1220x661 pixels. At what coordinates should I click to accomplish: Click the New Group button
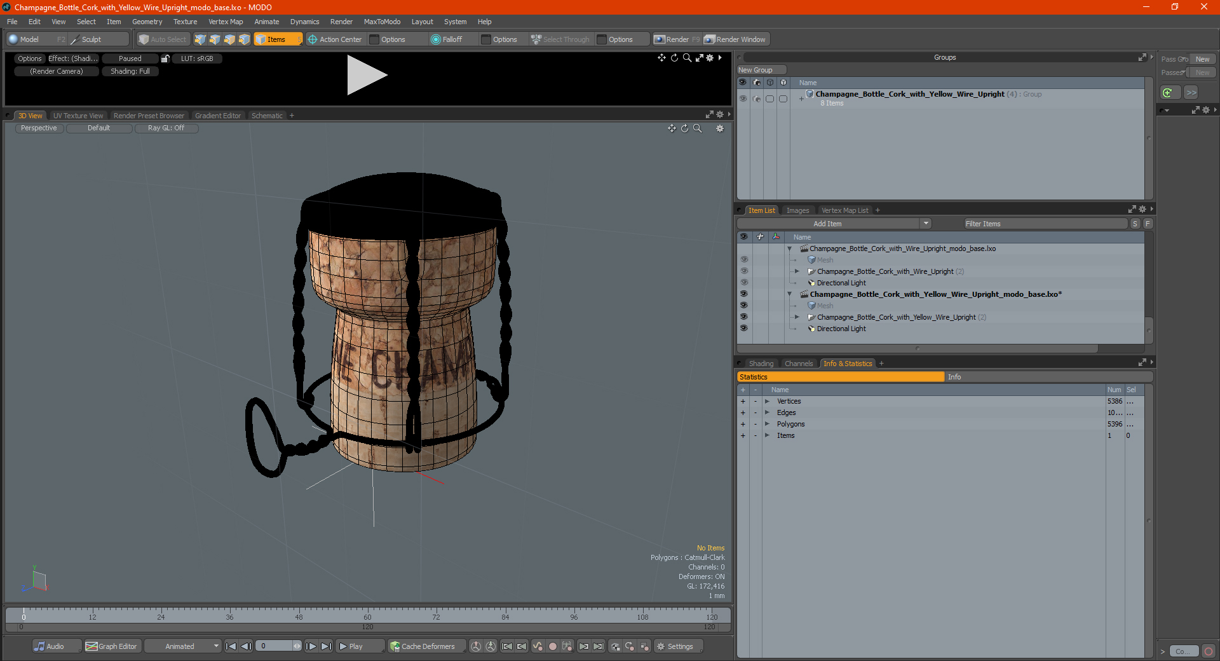[x=761, y=70]
